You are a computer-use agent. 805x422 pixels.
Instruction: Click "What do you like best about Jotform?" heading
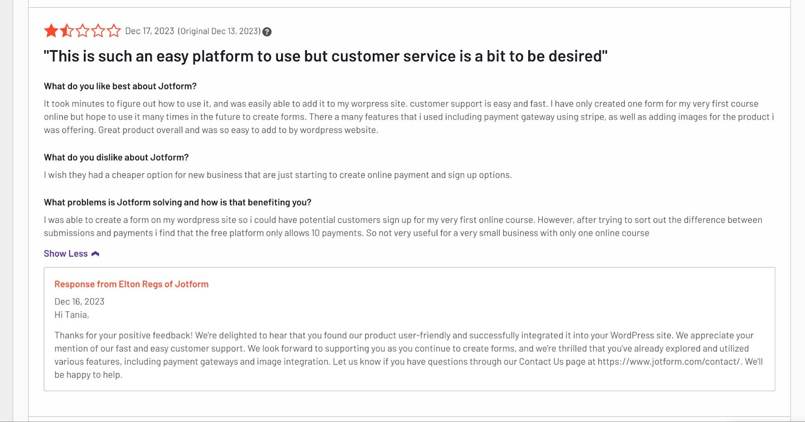[120, 86]
